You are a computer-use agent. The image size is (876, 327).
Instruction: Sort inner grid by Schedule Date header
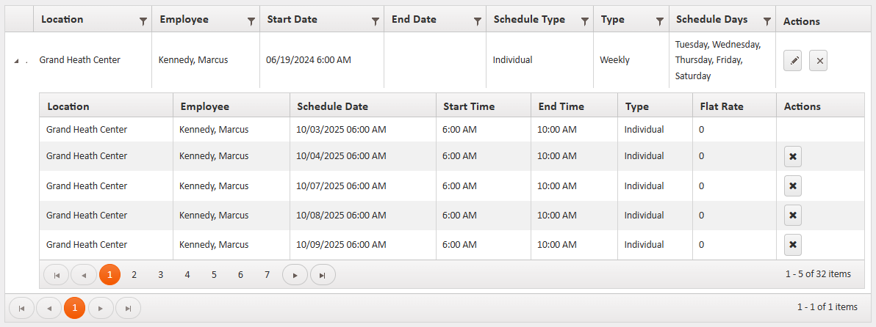332,106
